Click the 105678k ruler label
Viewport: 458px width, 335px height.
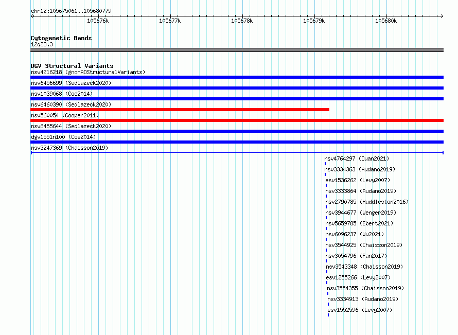242,21
